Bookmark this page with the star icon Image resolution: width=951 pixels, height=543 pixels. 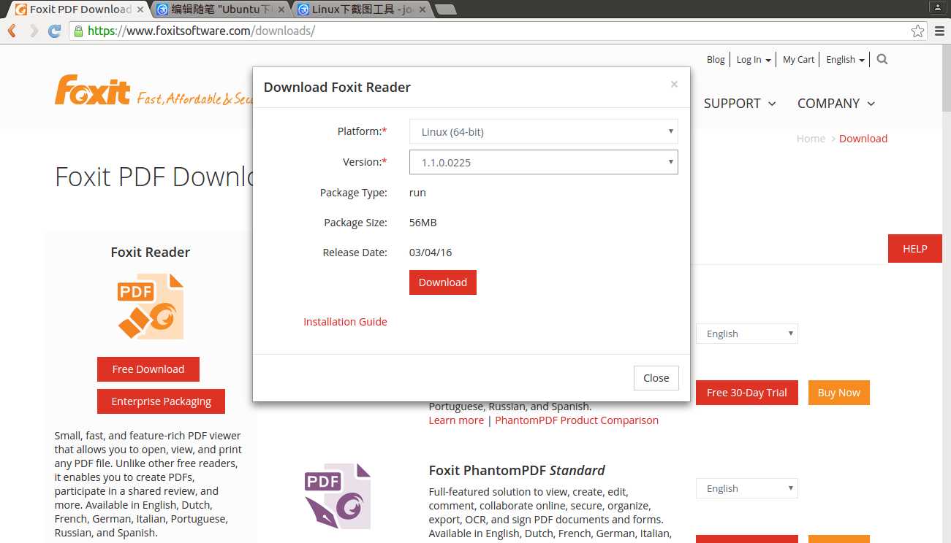[917, 31]
